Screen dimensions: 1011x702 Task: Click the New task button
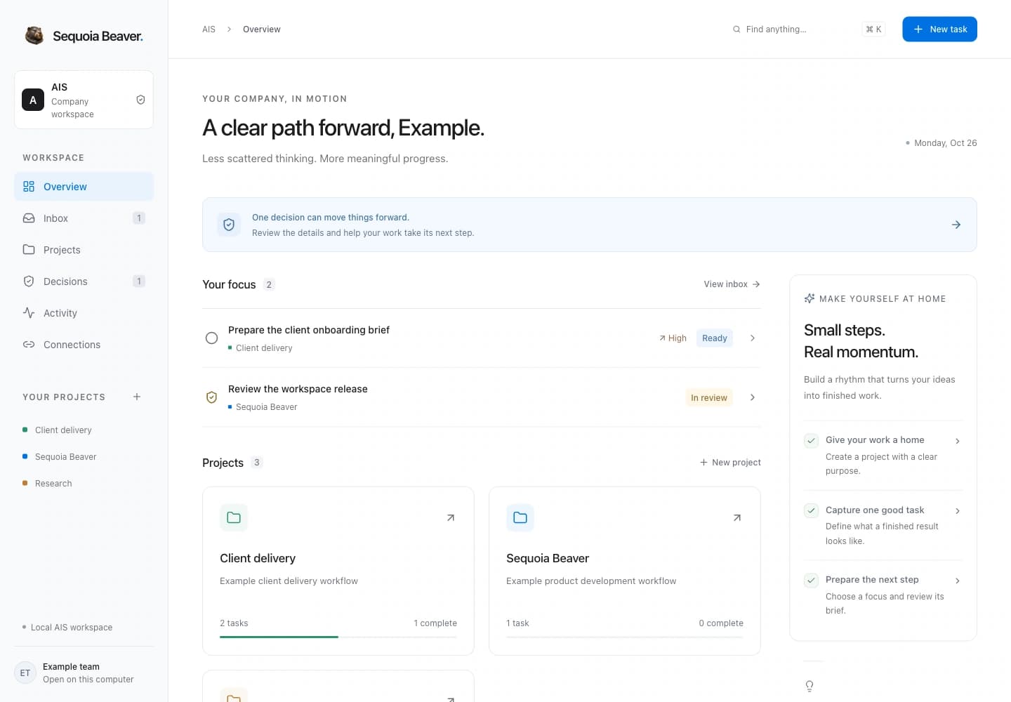(939, 29)
